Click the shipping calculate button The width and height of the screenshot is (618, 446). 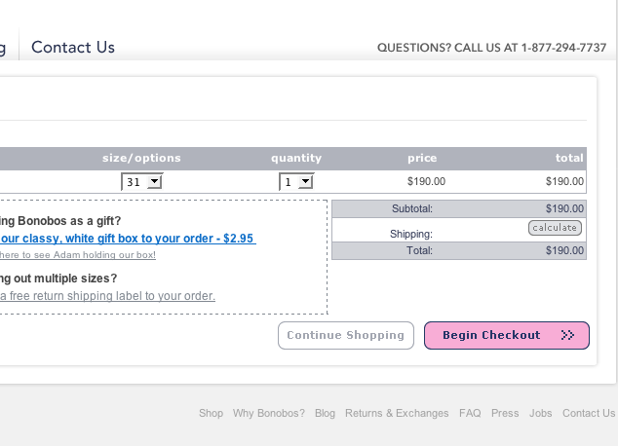coord(555,228)
